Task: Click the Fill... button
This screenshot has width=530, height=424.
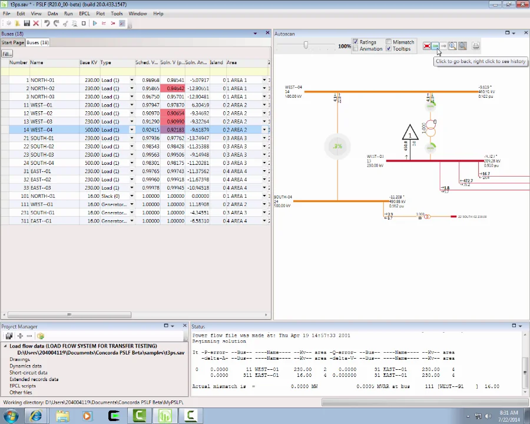Action: pyautogui.click(x=7, y=54)
